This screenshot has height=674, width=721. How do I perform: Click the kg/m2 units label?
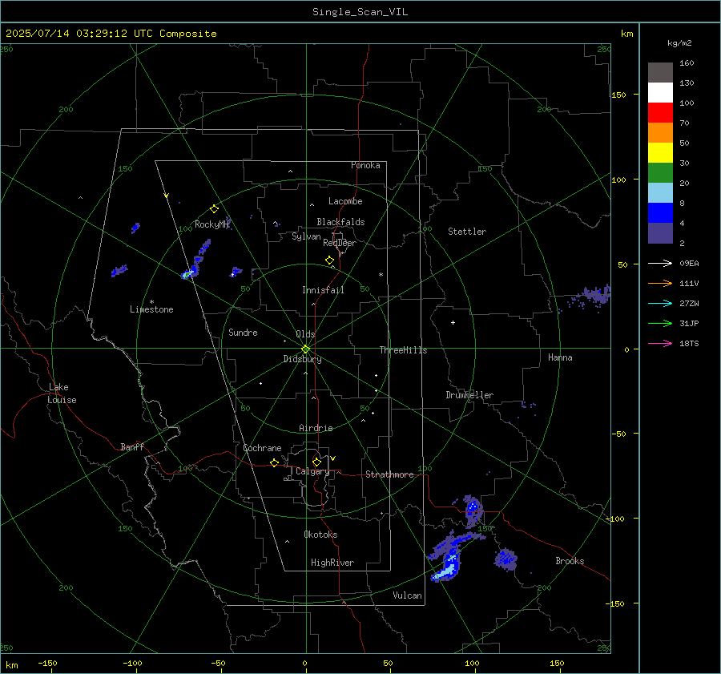pyautogui.click(x=679, y=43)
